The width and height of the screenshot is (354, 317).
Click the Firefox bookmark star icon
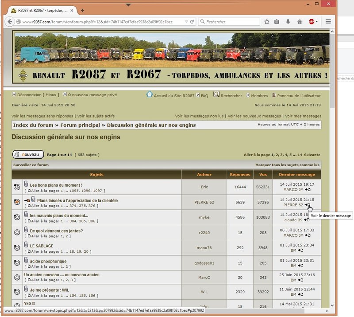point(267,21)
